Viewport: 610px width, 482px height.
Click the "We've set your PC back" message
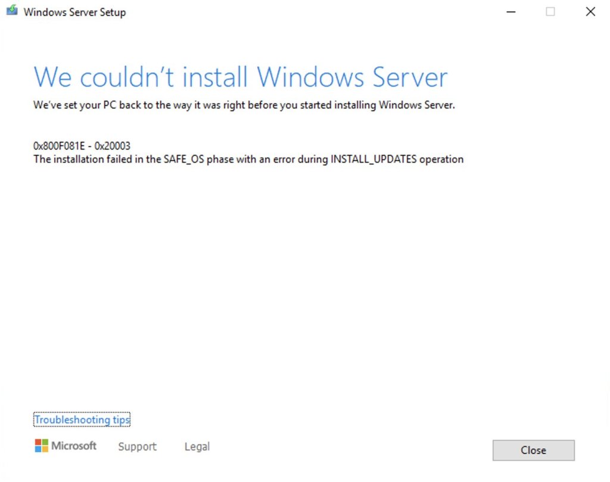coord(244,105)
